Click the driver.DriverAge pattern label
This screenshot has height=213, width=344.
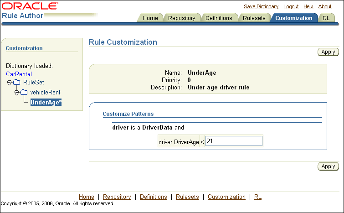click(x=179, y=142)
